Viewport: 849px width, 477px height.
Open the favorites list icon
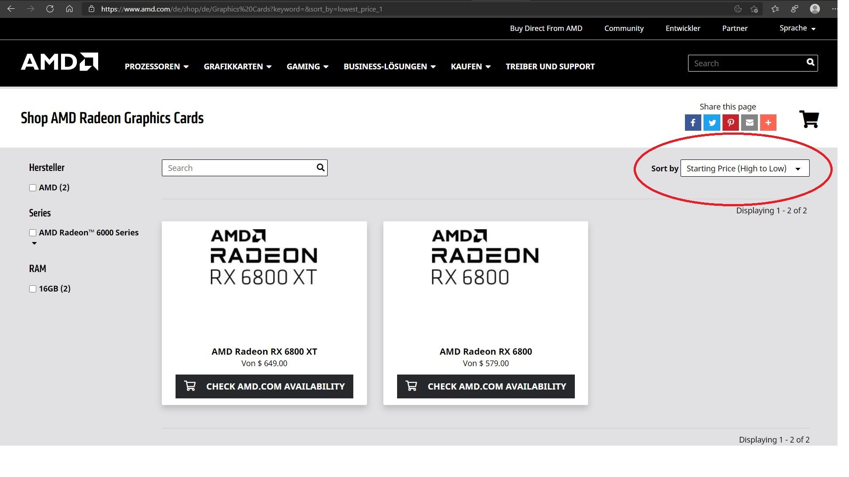[775, 9]
